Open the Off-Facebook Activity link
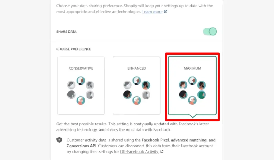This screenshot has width=274, height=160. 139,151
